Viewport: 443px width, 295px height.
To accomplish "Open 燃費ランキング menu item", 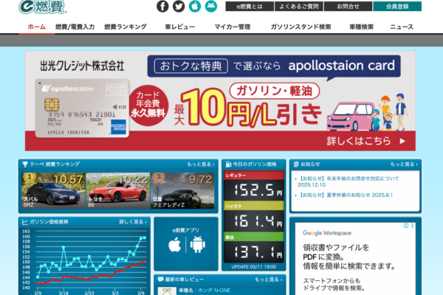I will 126,27.
